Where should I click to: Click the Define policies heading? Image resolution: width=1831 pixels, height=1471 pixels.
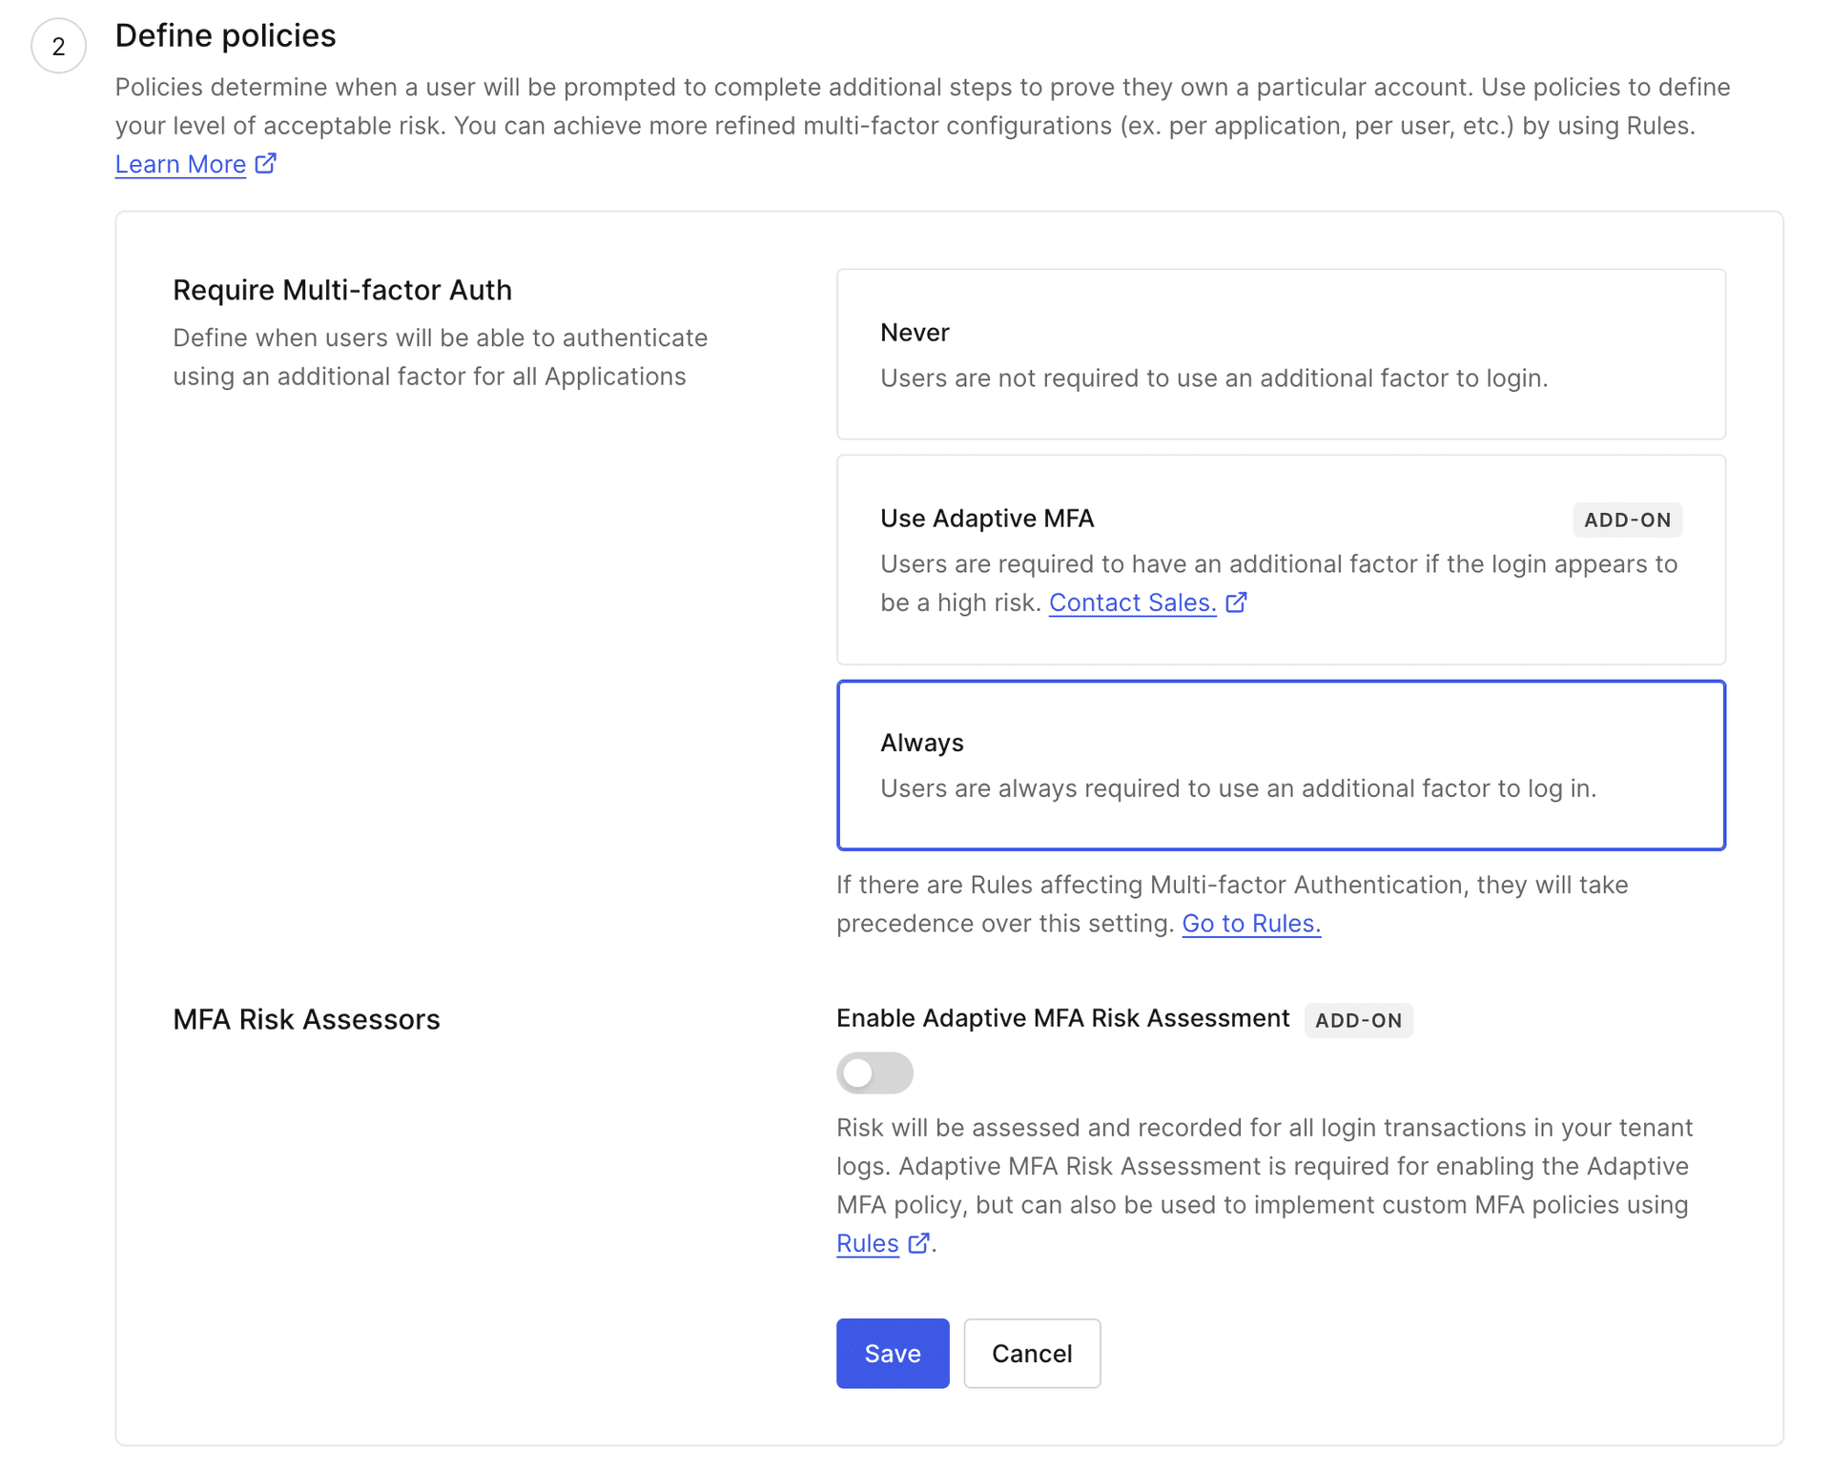pyautogui.click(x=225, y=35)
